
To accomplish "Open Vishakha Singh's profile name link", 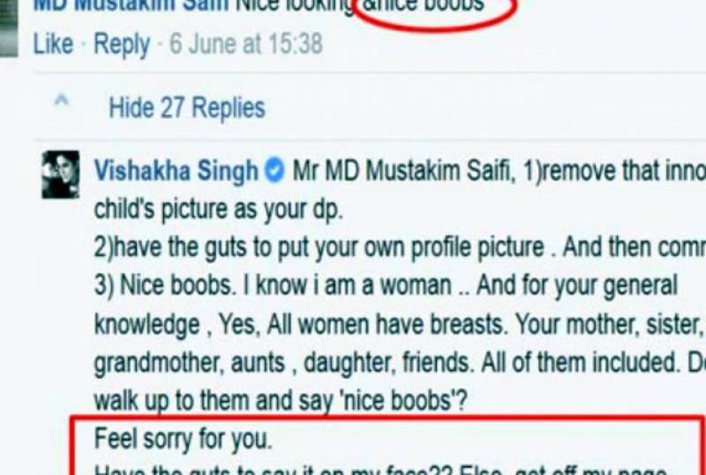I will click(176, 171).
